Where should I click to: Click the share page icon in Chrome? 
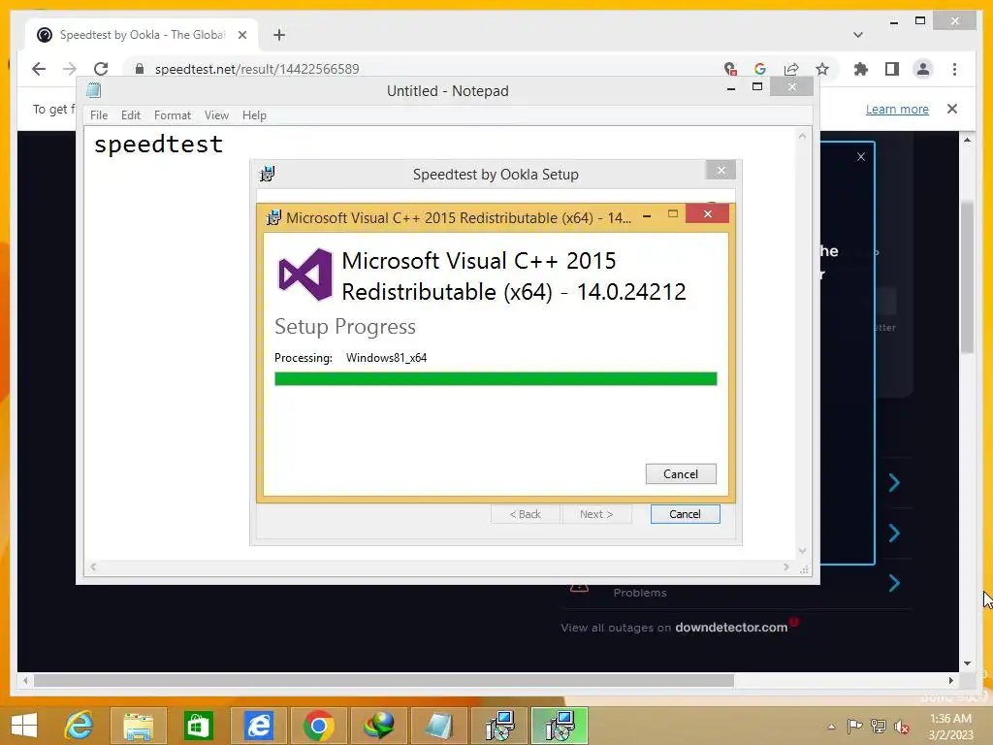pos(791,69)
